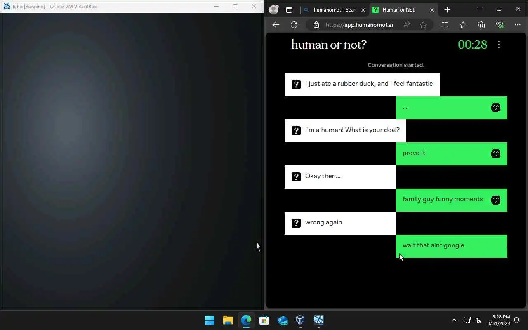
Task: Open Edge Settings and more menu
Action: point(518,25)
